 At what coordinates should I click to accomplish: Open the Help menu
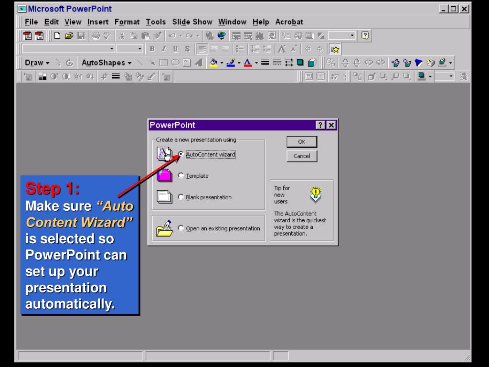tap(261, 22)
